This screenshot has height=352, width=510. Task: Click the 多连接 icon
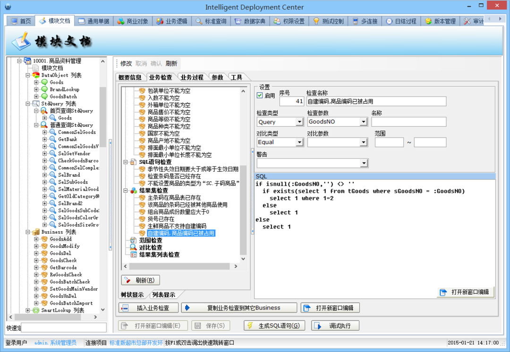pyautogui.click(x=355, y=21)
